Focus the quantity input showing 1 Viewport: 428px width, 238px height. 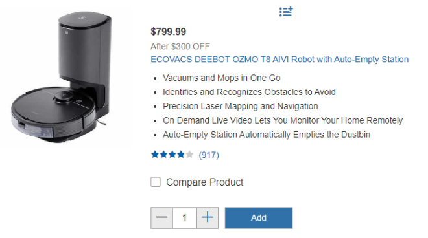coord(185,218)
